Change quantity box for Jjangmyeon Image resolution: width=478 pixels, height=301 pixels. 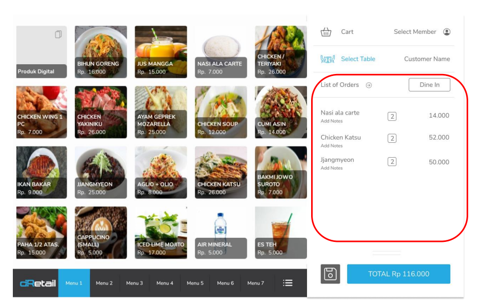pos(392,161)
